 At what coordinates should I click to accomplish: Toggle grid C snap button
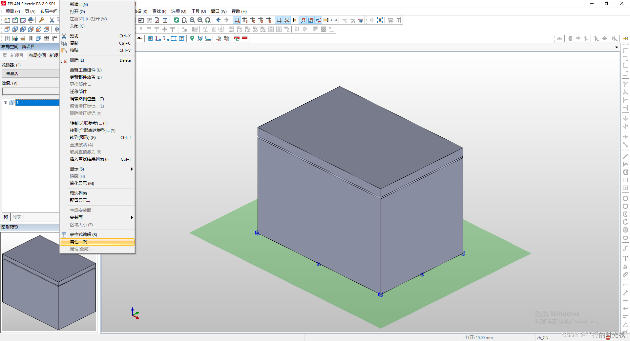coord(253,20)
